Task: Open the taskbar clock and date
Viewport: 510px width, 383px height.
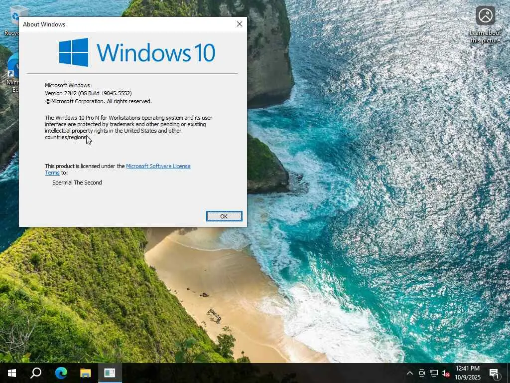Action: tap(467, 373)
